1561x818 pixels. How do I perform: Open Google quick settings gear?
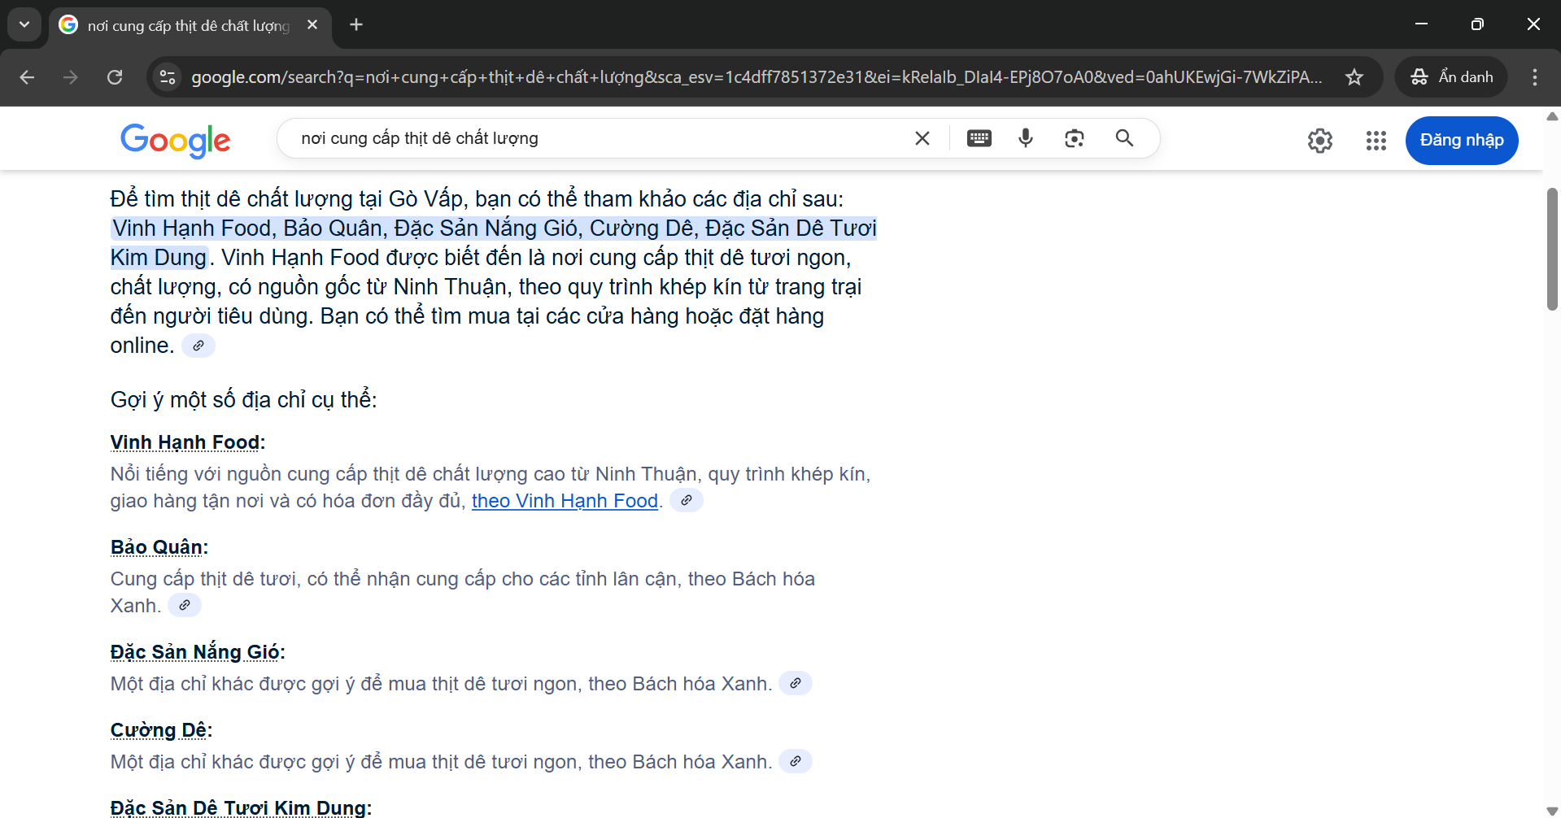click(1320, 141)
